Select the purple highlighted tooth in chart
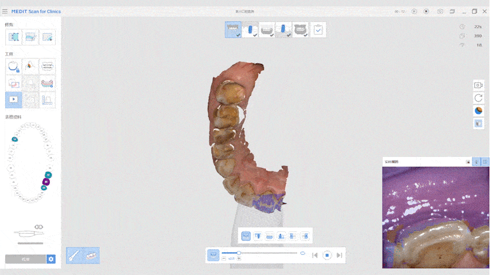 point(46,182)
